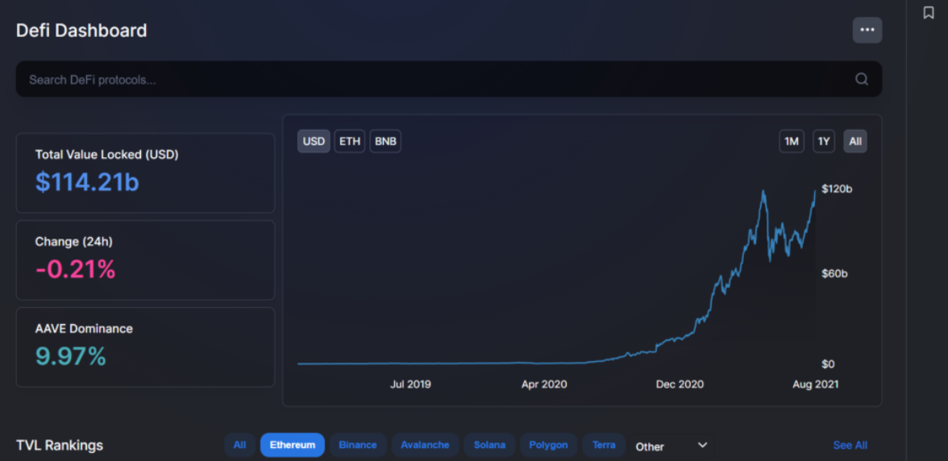Click the $114.21b total value locked
Image resolution: width=948 pixels, height=461 pixels.
click(87, 182)
